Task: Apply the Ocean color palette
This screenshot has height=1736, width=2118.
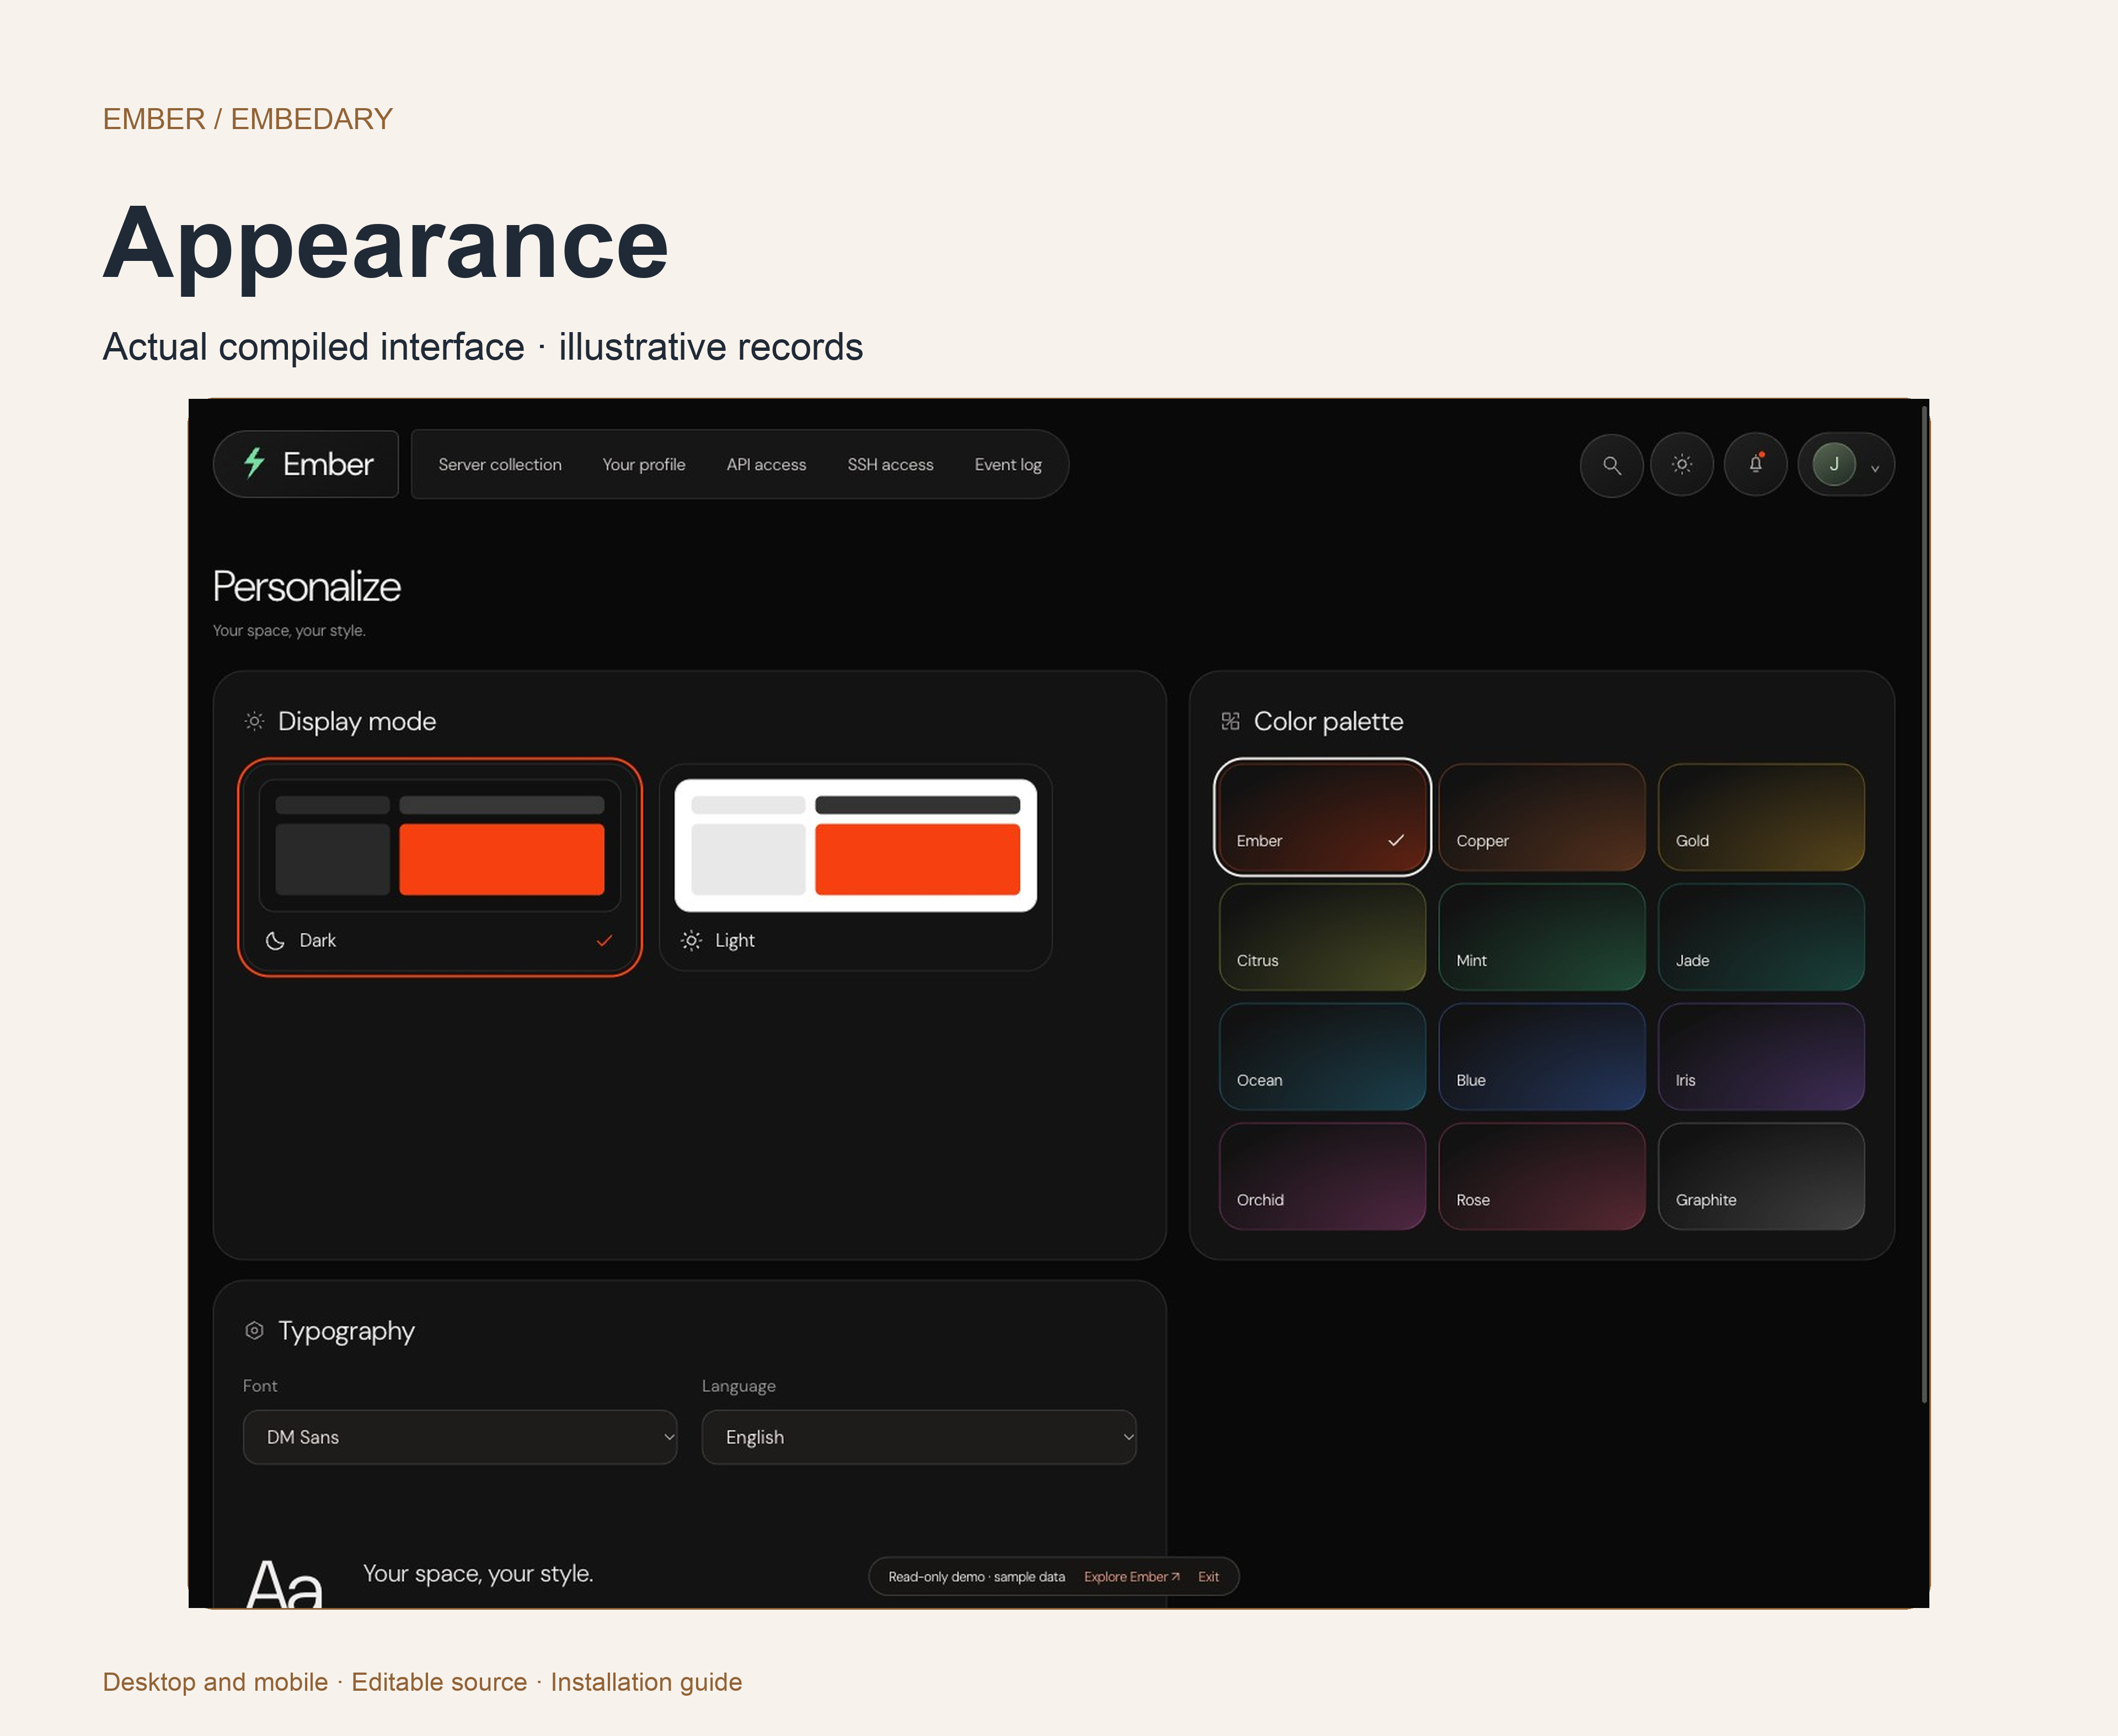Action: (x=1322, y=1057)
